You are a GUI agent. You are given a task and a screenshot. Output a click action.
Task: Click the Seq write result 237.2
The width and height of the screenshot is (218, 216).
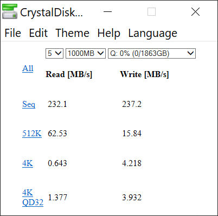click(x=132, y=104)
